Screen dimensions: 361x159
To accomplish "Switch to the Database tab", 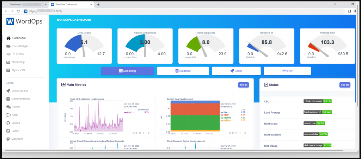I will click(183, 71).
